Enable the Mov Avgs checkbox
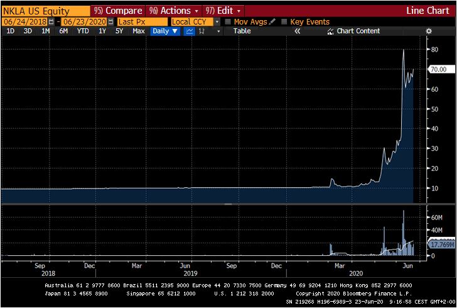457x308 pixels. coord(228,21)
